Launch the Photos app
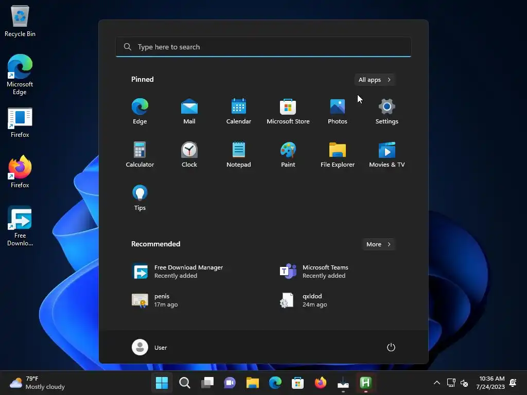Image resolution: width=527 pixels, height=395 pixels. click(x=338, y=111)
